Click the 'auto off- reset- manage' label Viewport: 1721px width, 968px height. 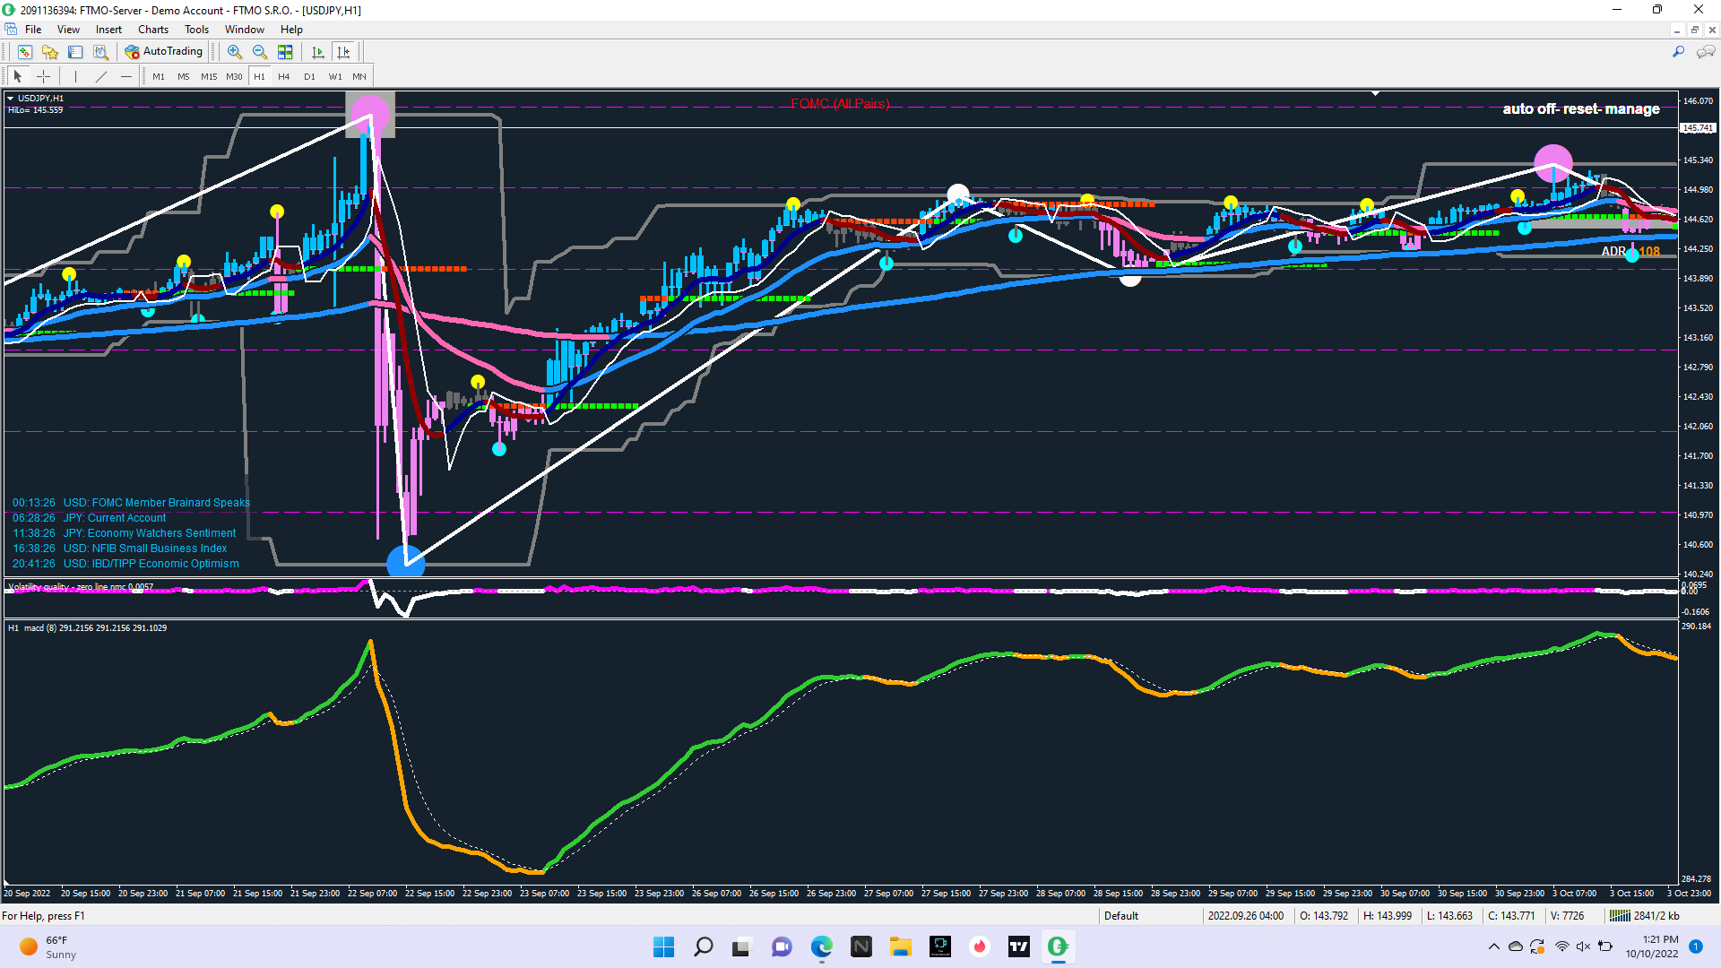pyautogui.click(x=1580, y=109)
